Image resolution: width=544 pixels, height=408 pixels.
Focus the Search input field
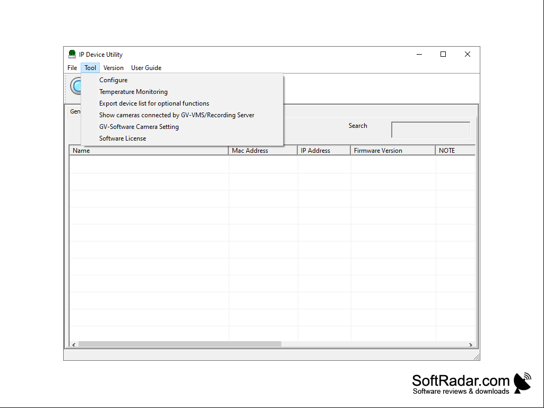(x=430, y=130)
